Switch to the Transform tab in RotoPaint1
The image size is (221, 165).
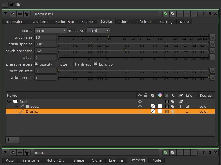coord(39,22)
